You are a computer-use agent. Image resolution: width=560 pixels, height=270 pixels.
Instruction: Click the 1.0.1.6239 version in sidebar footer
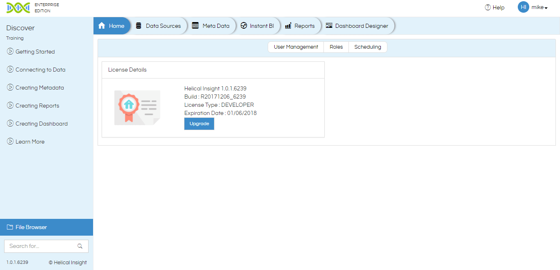(17, 263)
